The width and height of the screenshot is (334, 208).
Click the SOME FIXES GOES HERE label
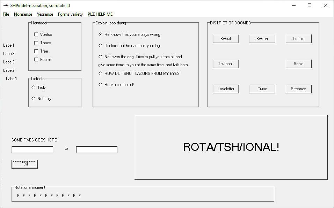[34, 140]
